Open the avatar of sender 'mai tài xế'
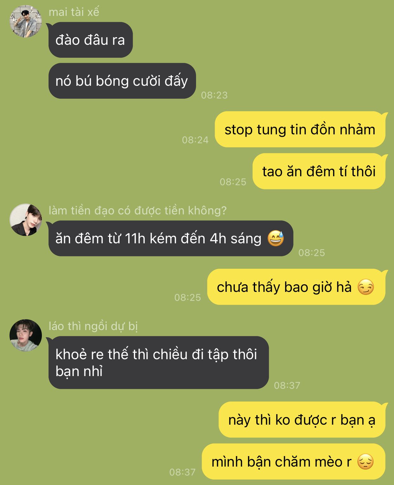The width and height of the screenshot is (394, 485). tap(26, 21)
